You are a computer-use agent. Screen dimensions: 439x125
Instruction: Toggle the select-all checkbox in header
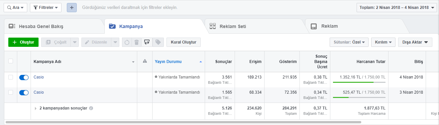[11, 61]
